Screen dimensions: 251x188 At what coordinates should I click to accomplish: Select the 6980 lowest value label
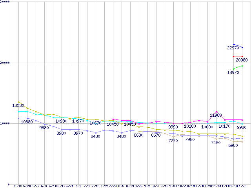pyautogui.click(x=233, y=145)
